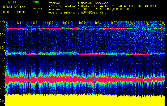Click the 1025 time marker

[82, 23]
